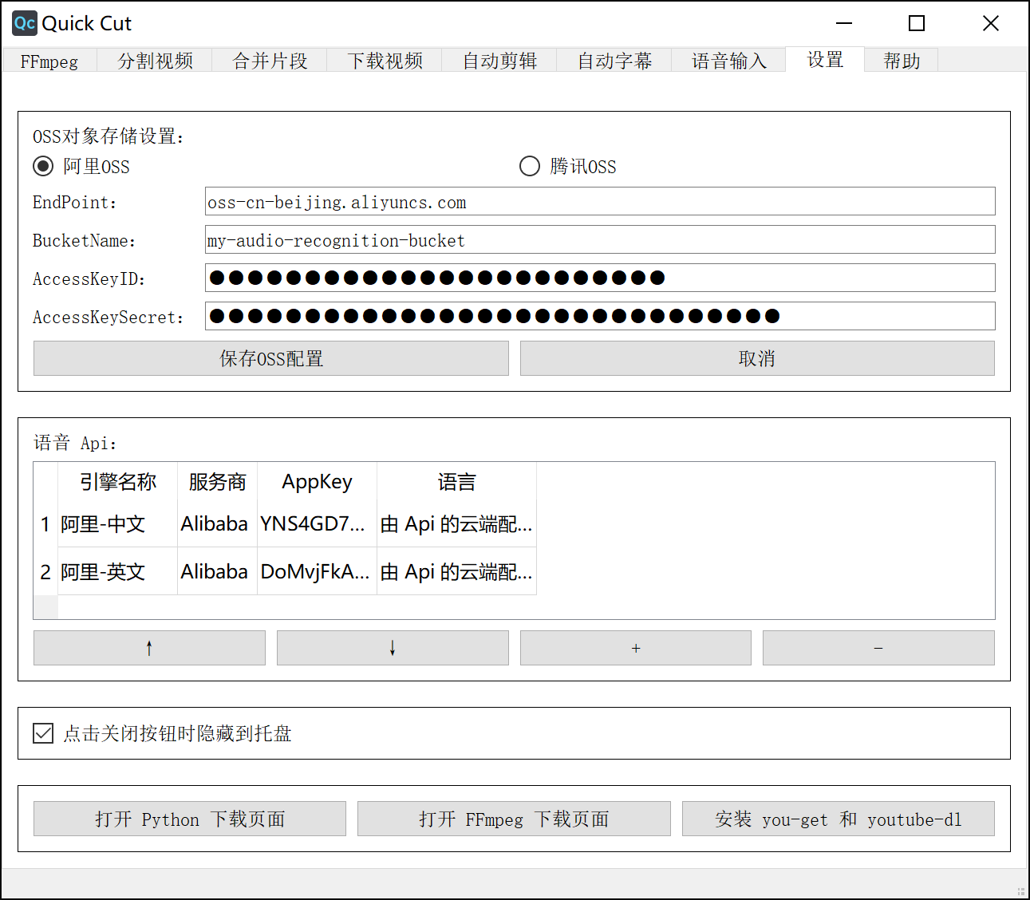Click the AppKey column header
This screenshot has height=900, width=1030.
[318, 482]
